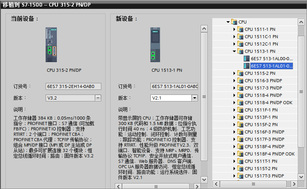Click the CPU 315-2 PN/DP device label
307x189 pixels.
tap(64, 70)
